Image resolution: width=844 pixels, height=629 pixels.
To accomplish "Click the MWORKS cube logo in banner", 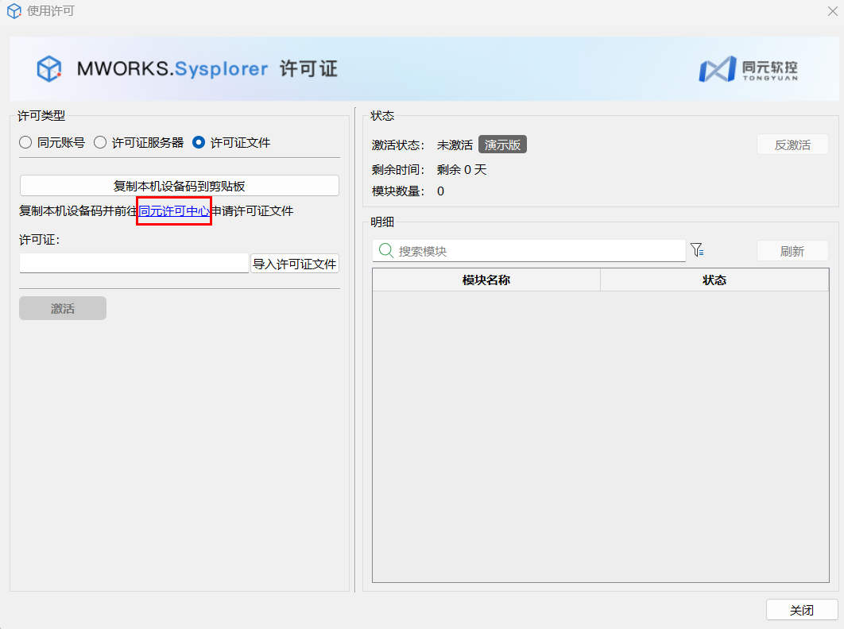I will (49, 69).
